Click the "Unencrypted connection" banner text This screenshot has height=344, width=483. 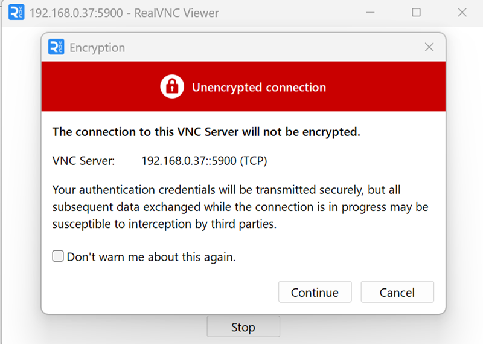pos(259,88)
